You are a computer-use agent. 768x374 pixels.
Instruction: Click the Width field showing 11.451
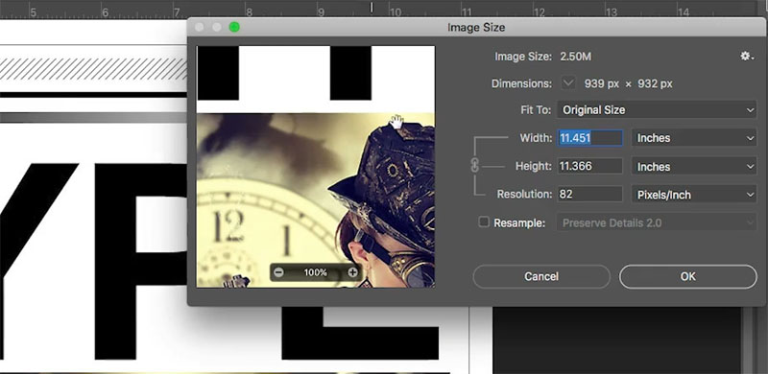(590, 138)
